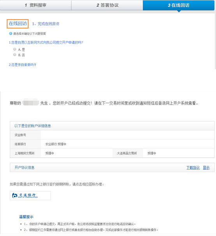The width and height of the screenshot is (216, 236).
Task: Select radio option B 否
Action: [x=15, y=55]
